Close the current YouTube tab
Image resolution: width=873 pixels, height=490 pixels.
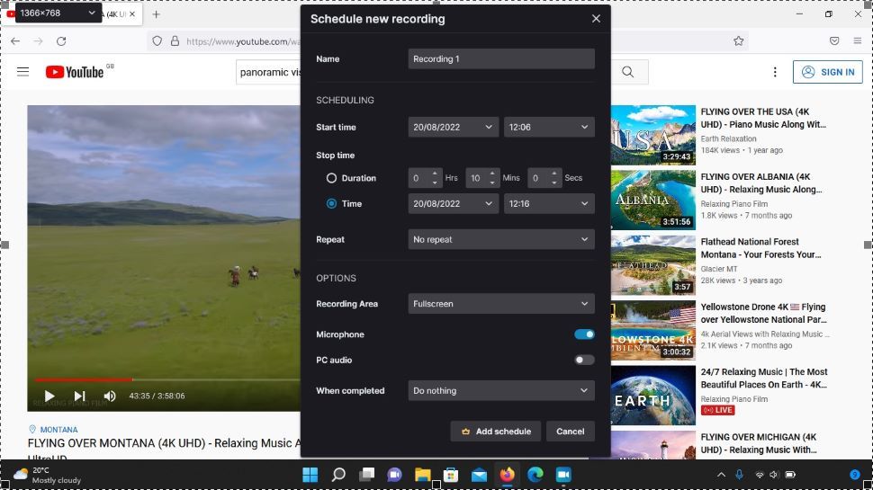[x=132, y=14]
